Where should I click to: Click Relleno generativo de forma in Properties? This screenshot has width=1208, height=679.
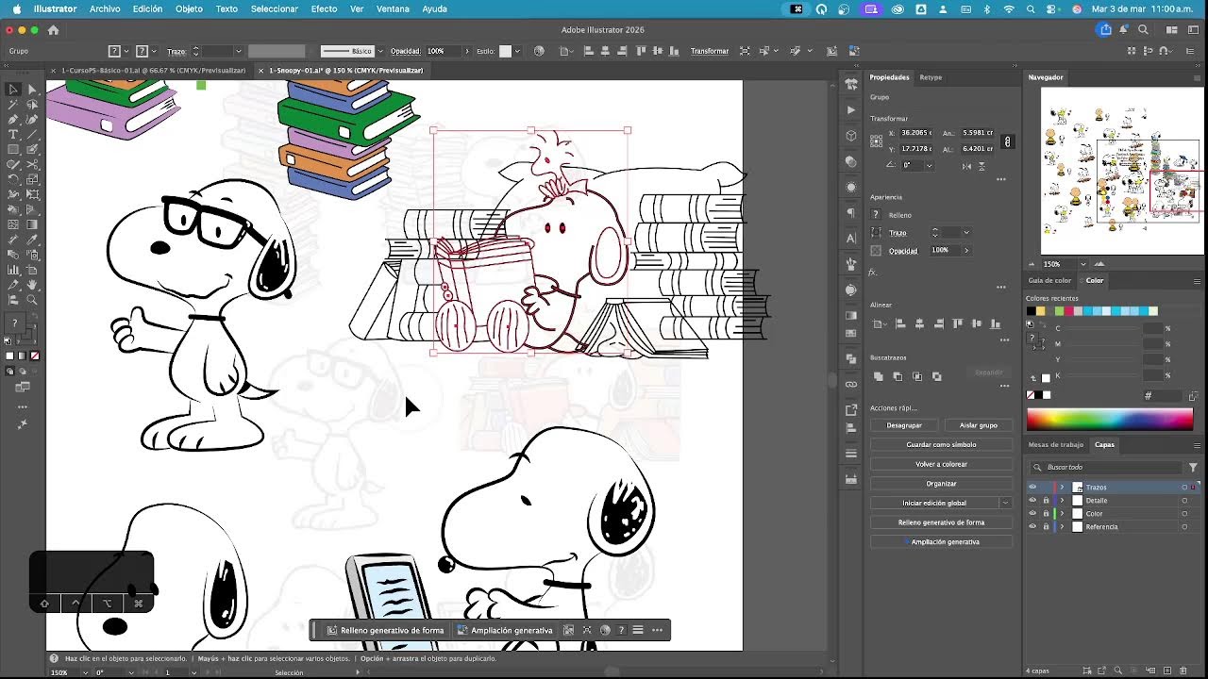(x=941, y=522)
